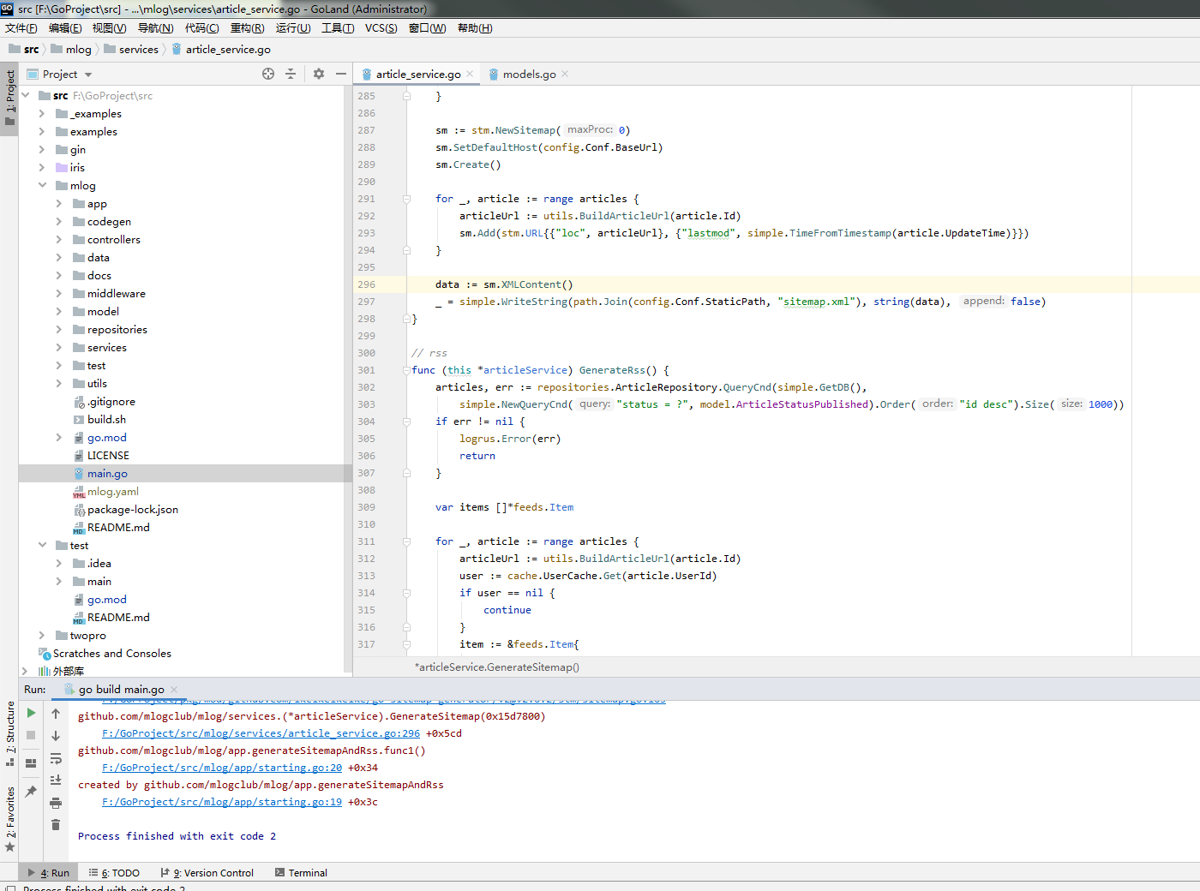Click articleService.GenerateSitemap() breadcrumb below editor
The height and width of the screenshot is (891, 1200).
pyautogui.click(x=497, y=667)
